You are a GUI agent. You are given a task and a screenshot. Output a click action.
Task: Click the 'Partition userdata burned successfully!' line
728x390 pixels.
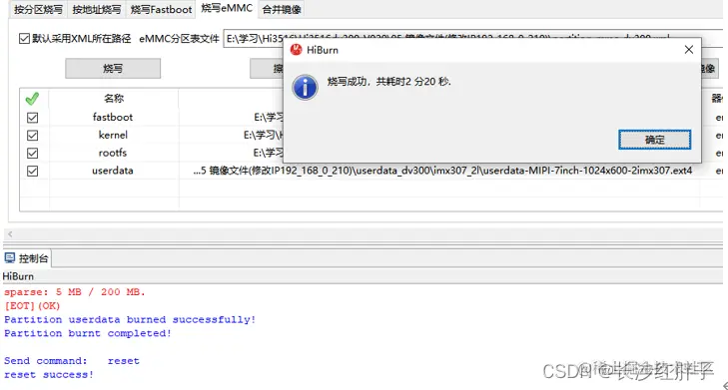[130, 319]
